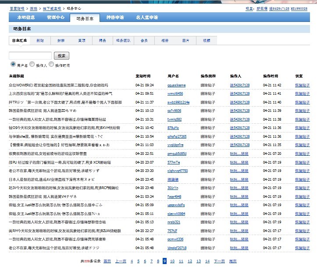The height and width of the screenshot is (268, 317).
Task: Select the 图片 log sub-tab
Action: tap(185, 40)
